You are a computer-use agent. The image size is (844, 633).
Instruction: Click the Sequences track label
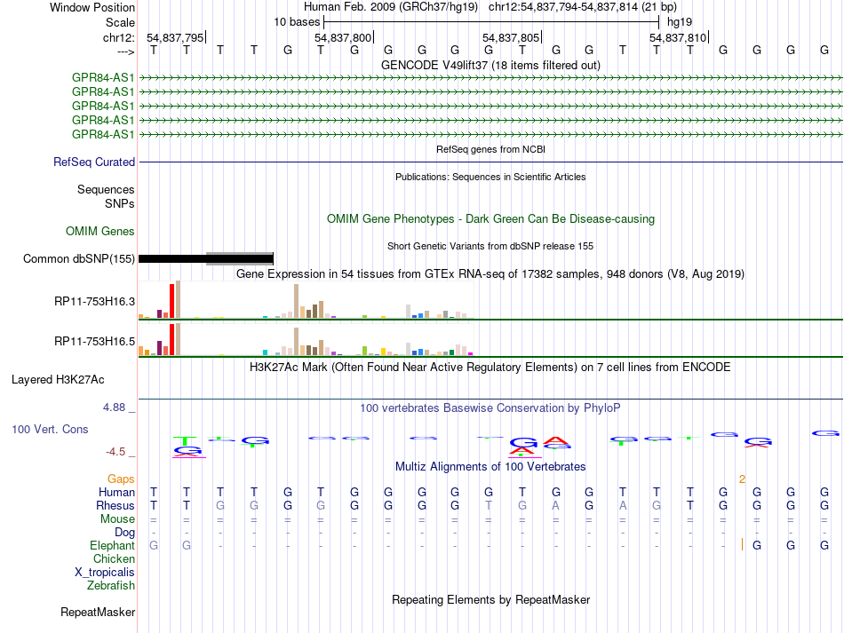coord(106,189)
